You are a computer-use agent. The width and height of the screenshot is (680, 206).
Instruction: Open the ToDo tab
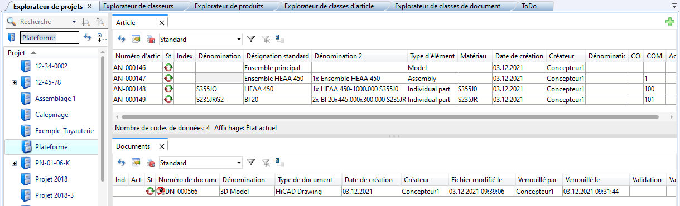[x=529, y=6]
